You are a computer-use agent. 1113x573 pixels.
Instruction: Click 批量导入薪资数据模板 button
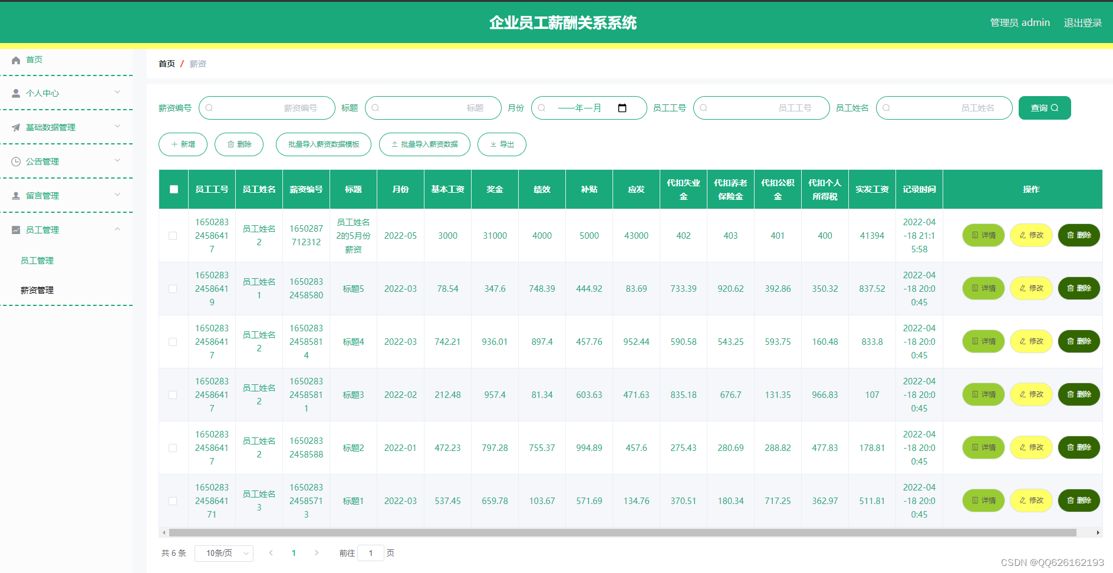coord(324,144)
